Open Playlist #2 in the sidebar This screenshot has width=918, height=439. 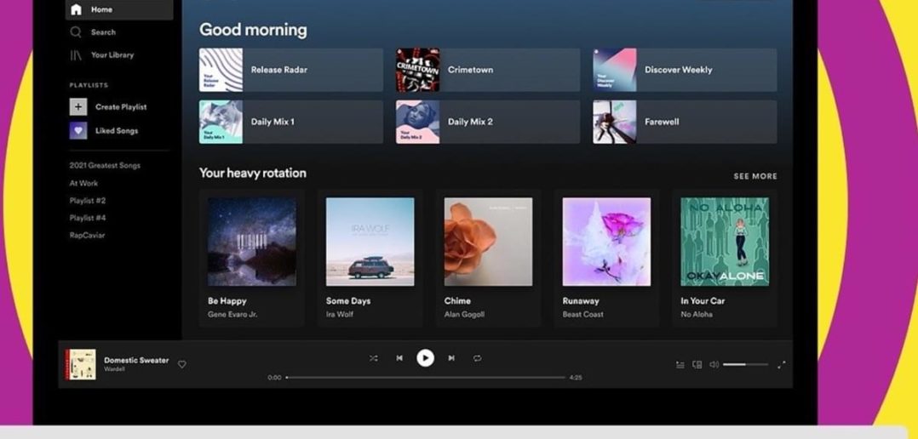click(x=88, y=201)
